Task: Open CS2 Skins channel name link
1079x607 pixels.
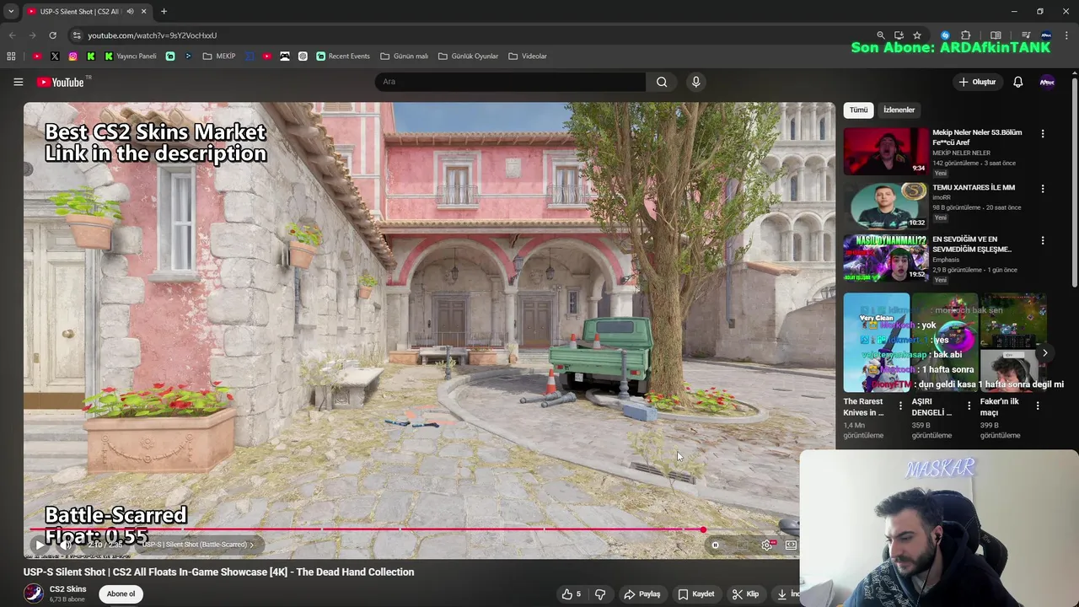Action: tap(67, 589)
